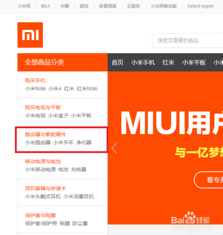Viewport: 223px width, 235px height.
Task: Open 购买电视与平板 category heading
Action: [43, 107]
